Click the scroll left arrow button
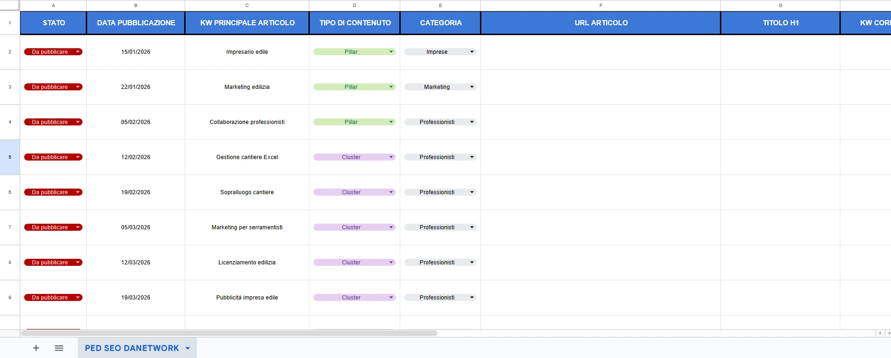 pyautogui.click(x=880, y=333)
